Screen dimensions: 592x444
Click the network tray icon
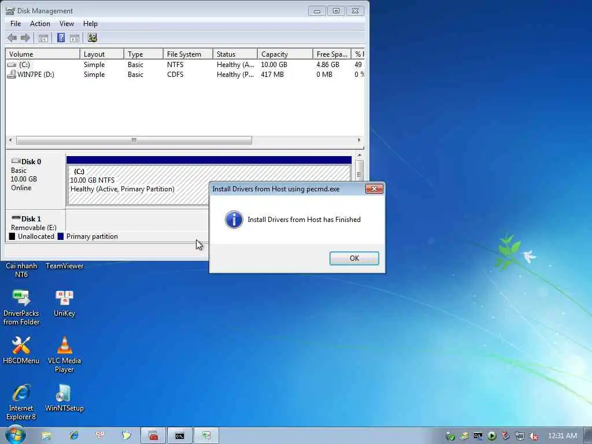click(x=520, y=436)
